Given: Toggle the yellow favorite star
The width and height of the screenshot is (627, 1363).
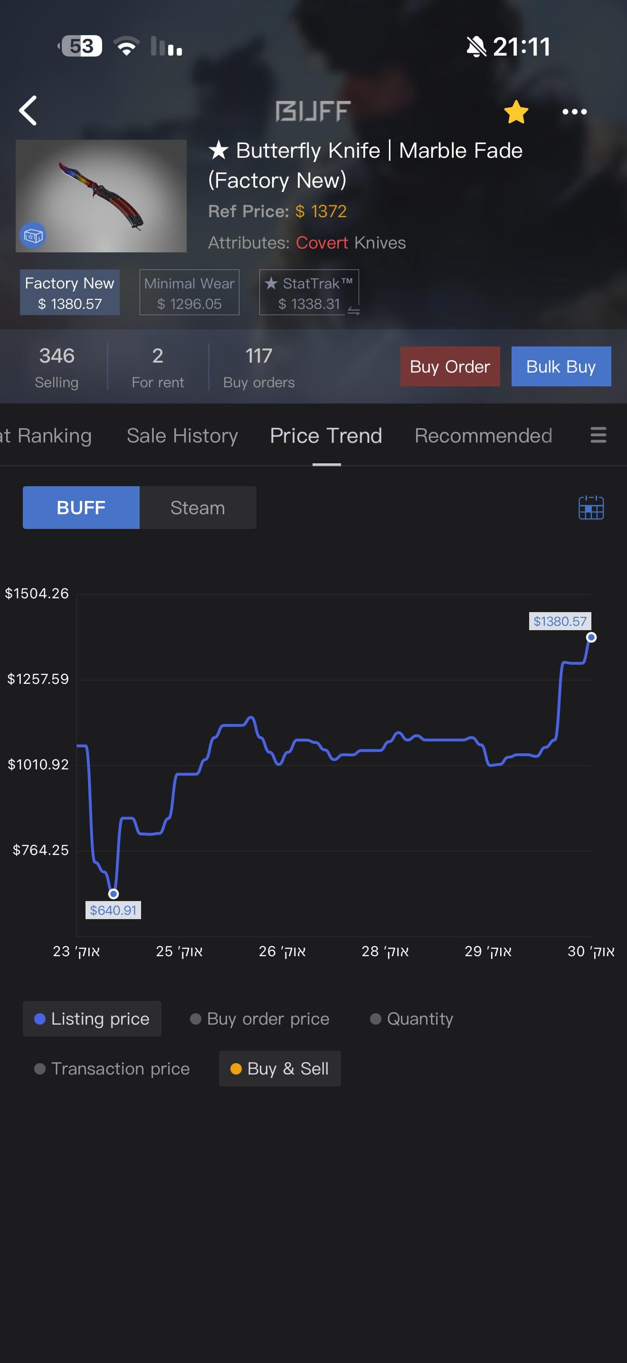Looking at the screenshot, I should (x=516, y=111).
